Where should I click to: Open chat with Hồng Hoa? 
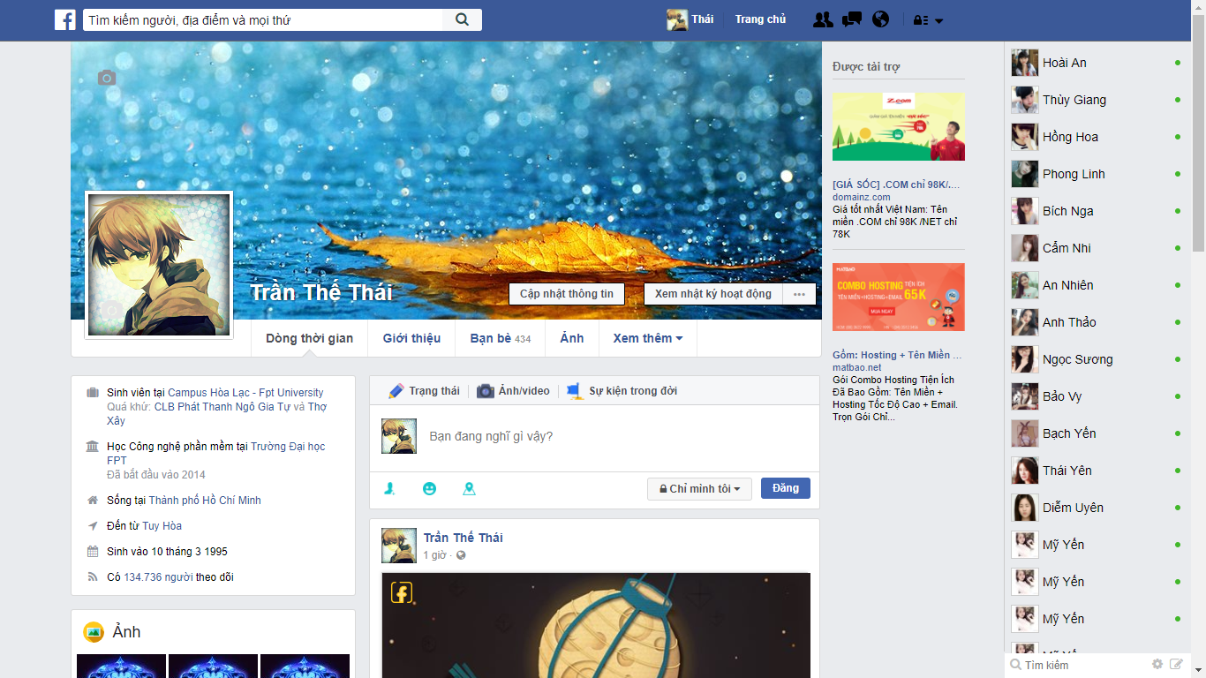[x=1097, y=137]
